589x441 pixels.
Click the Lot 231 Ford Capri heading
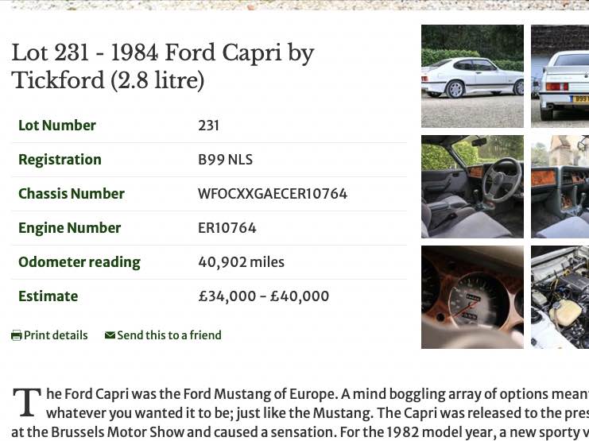tap(163, 67)
